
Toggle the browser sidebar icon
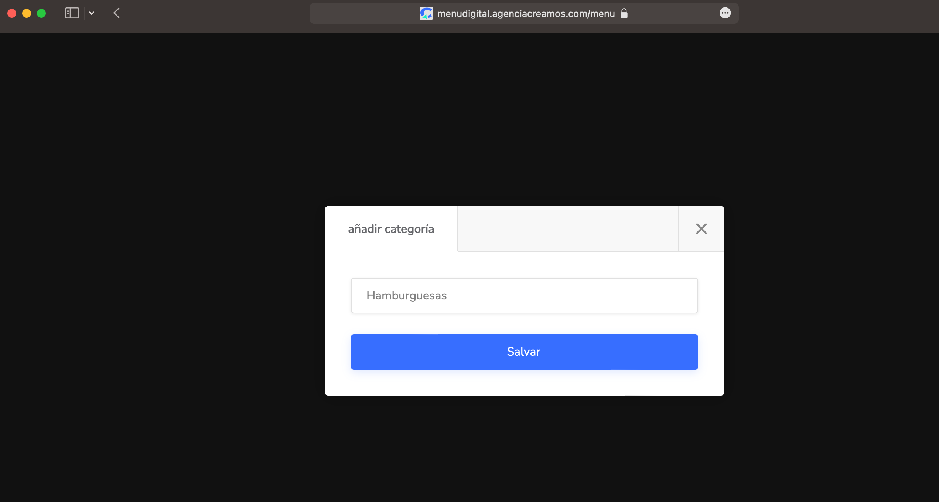pyautogui.click(x=72, y=13)
